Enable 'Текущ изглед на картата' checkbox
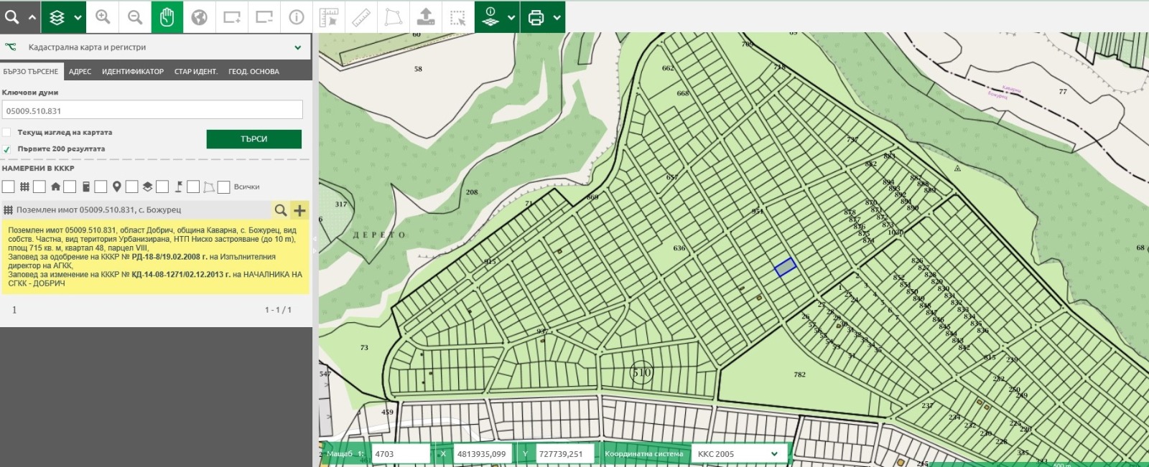 click(6, 133)
